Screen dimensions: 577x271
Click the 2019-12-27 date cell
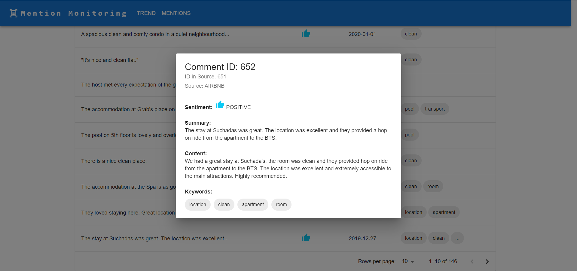362,239
